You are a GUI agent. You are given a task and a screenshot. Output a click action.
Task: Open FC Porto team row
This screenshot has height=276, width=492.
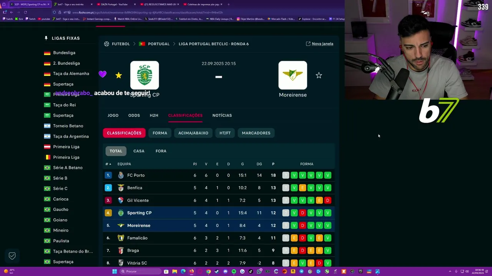[x=219, y=175]
